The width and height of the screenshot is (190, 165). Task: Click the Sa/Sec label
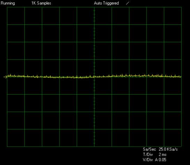[x=149, y=149]
